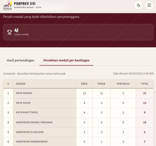The width and height of the screenshot is (156, 146).
Task: Click the trophy icon beside 41
Action: pyautogui.click(x=9, y=32)
